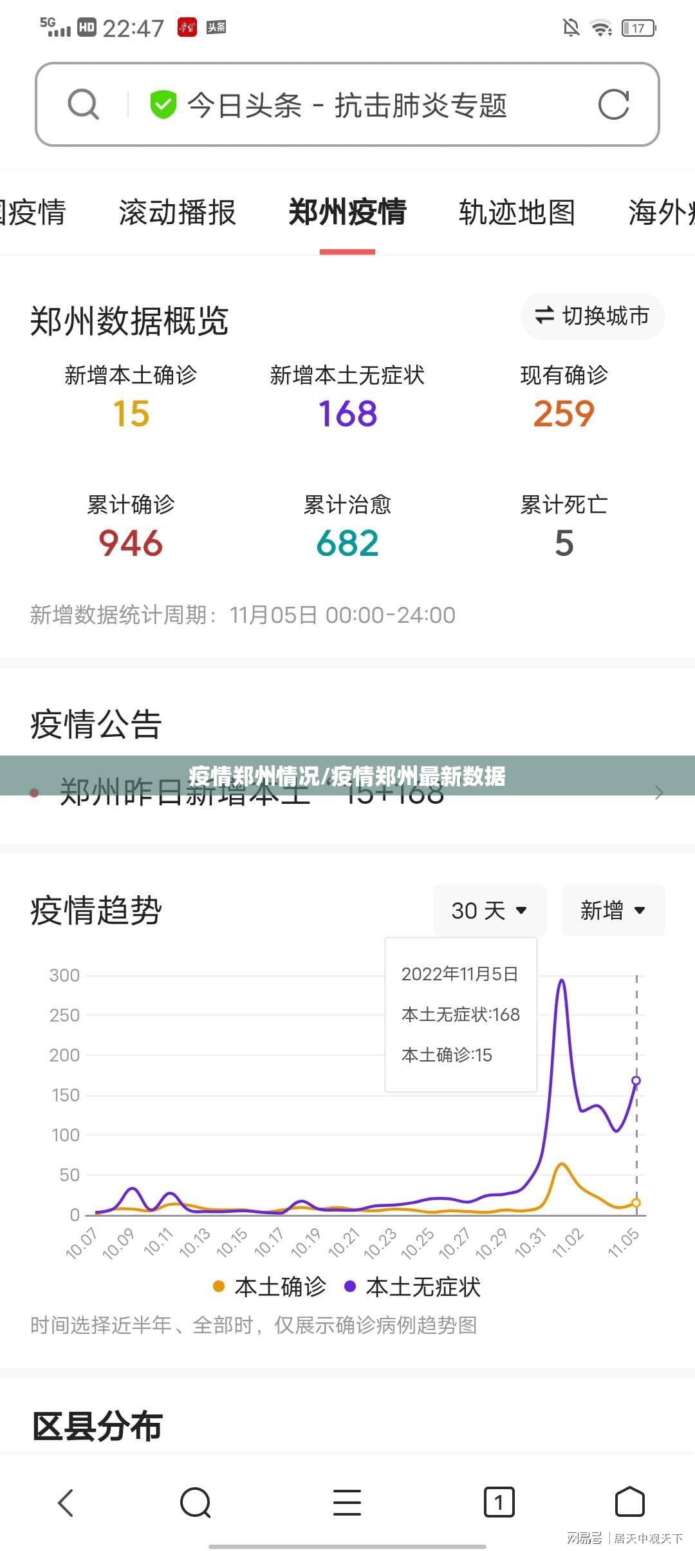Show open tabs counter
This screenshot has height=1551, width=695.
point(499,1503)
